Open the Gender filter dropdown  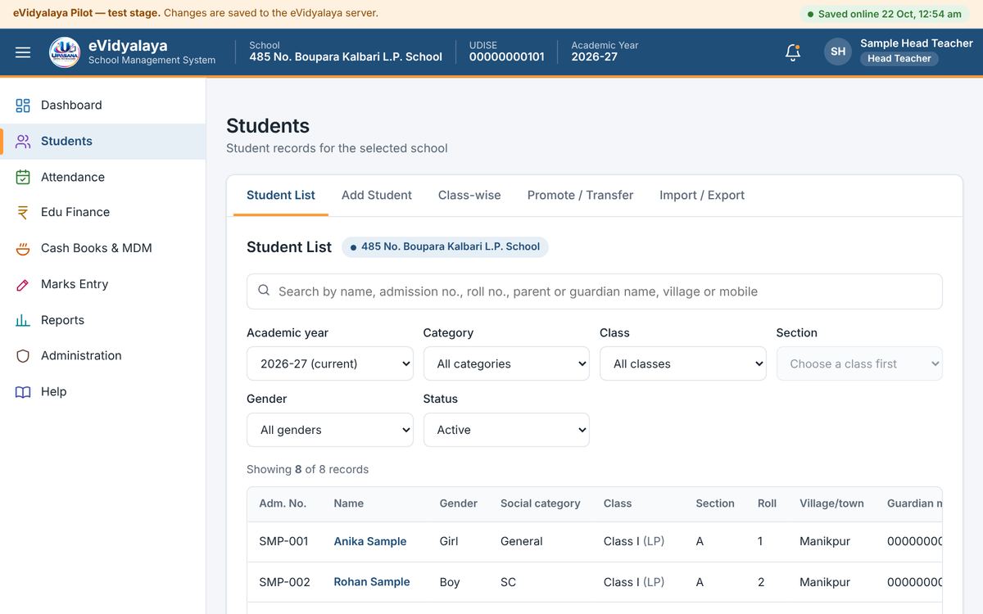click(330, 430)
